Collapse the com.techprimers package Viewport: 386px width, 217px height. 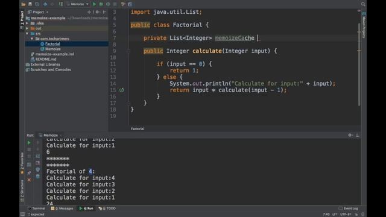32,39
